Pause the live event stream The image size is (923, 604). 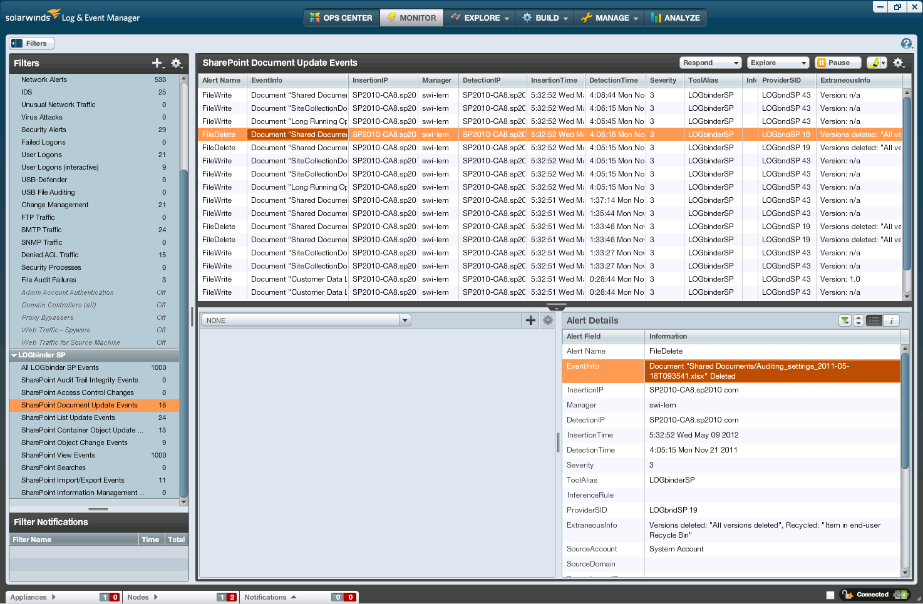pos(837,63)
